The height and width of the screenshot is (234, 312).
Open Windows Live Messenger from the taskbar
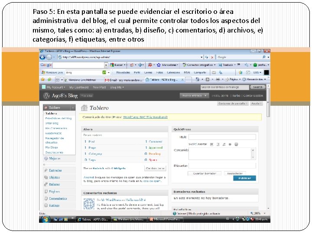tap(129, 219)
